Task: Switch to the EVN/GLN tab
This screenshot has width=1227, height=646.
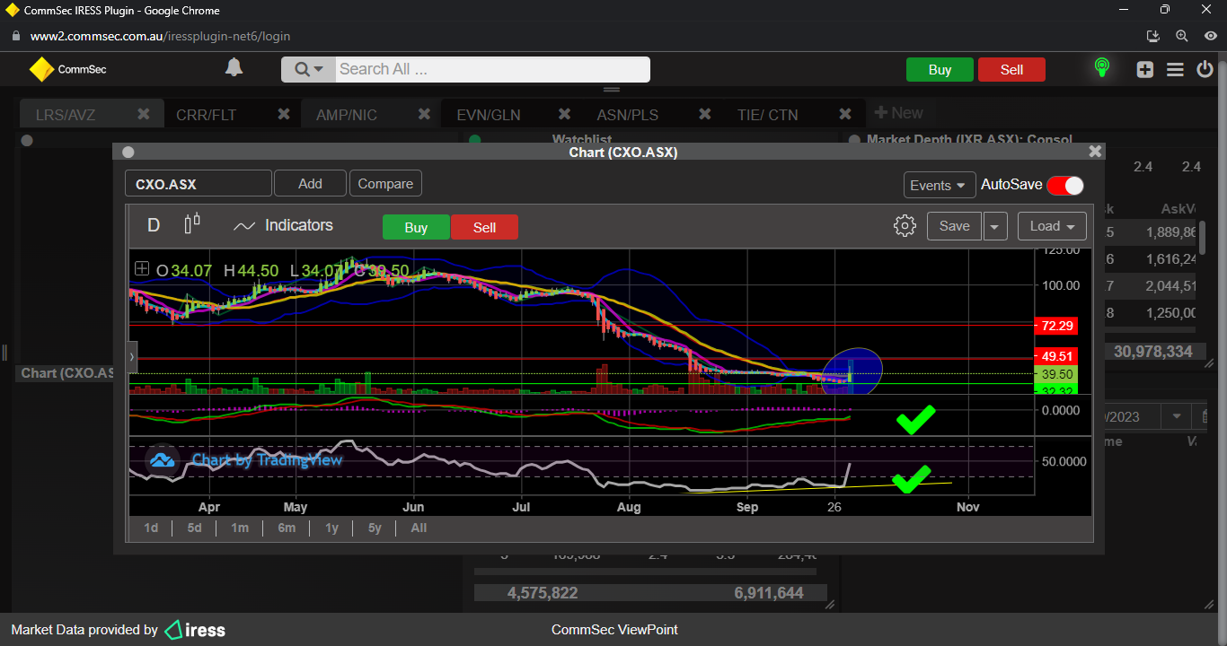Action: point(489,115)
